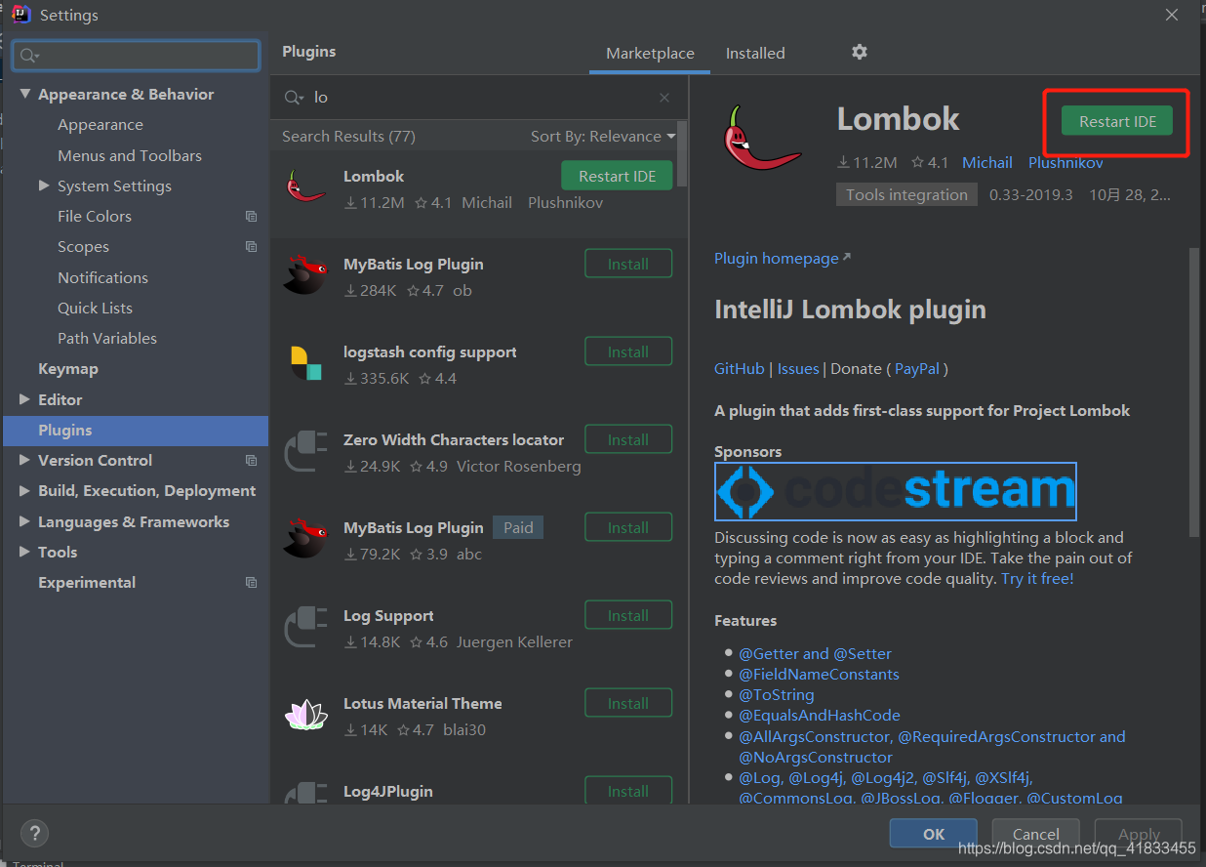This screenshot has width=1206, height=867.
Task: Click the Version Control project-level icon
Action: coord(251,461)
